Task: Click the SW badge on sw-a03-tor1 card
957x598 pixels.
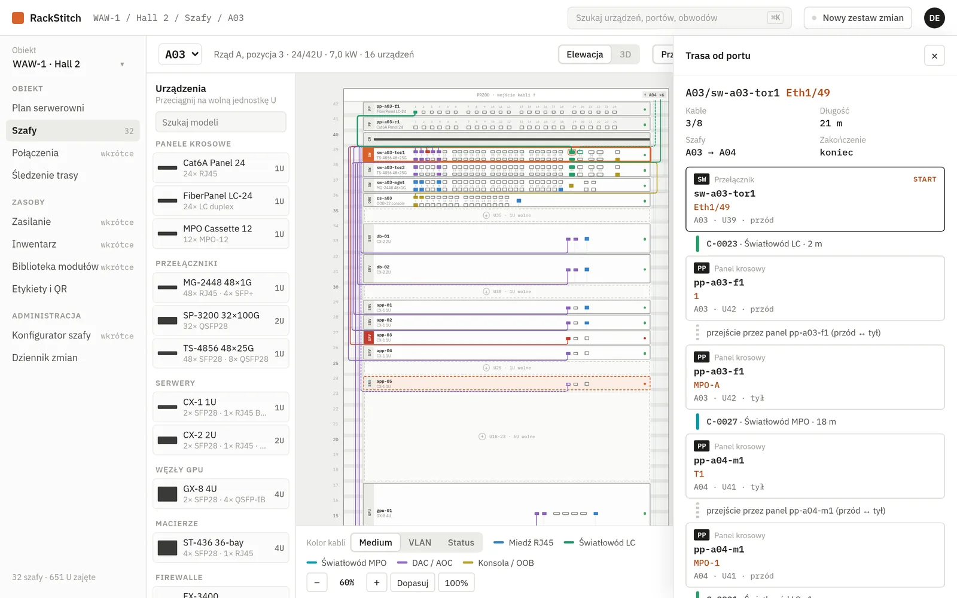Action: 702,179
